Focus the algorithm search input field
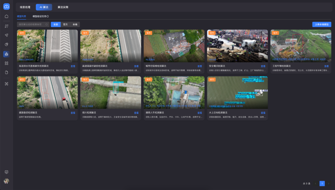This screenshot has width=335, height=190. click(x=33, y=24)
